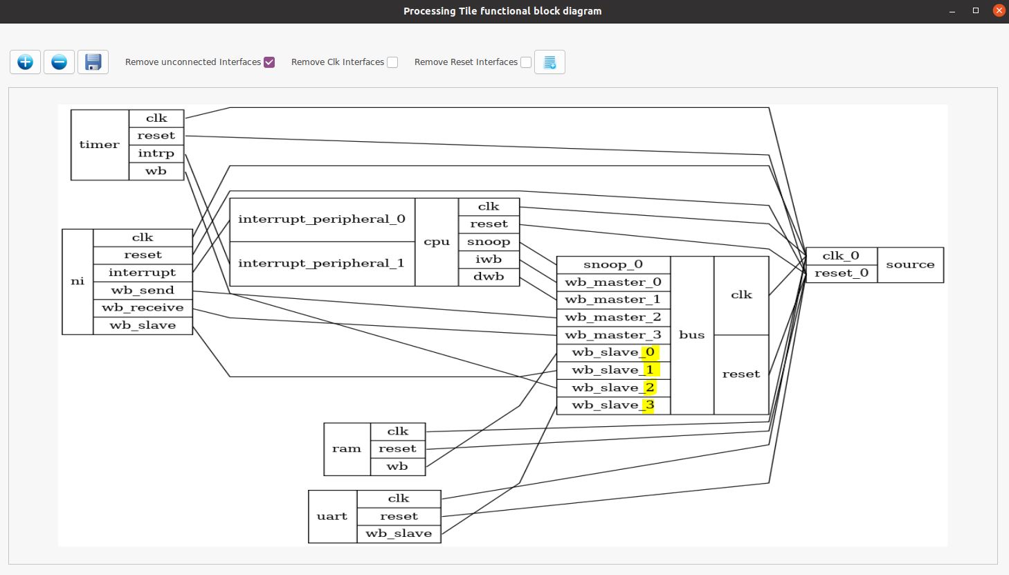Click the ni block's 'wb_send' port
1009x575 pixels.
pos(143,291)
